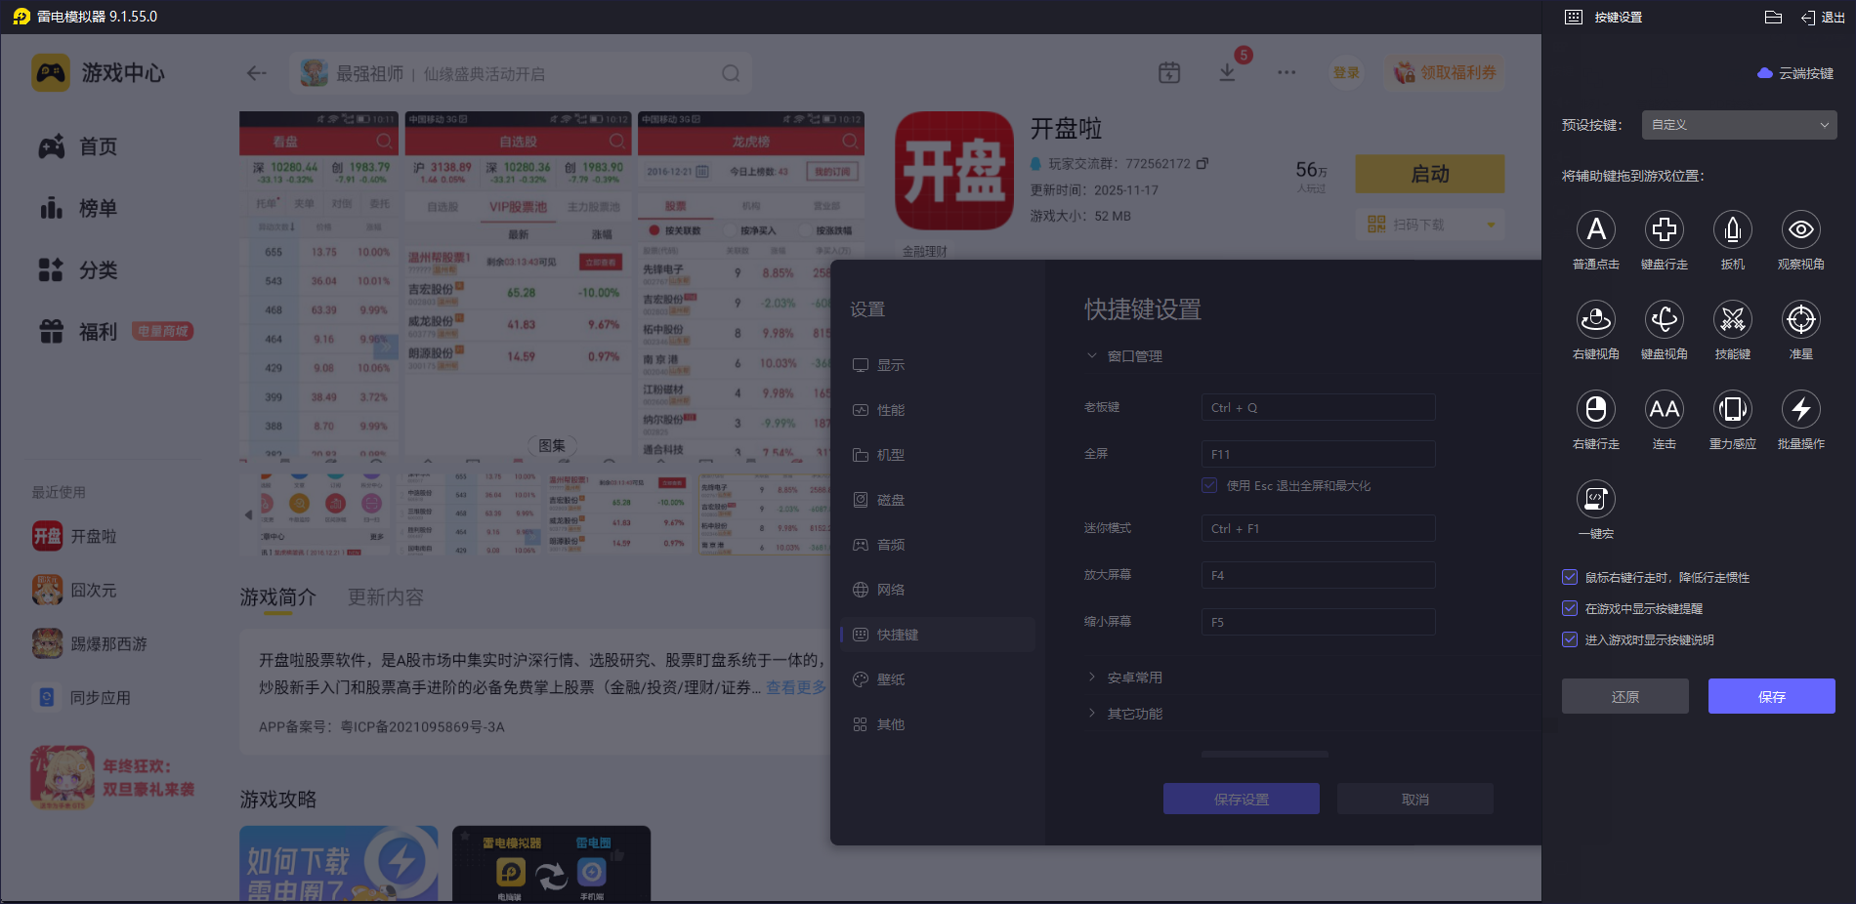Click the 还原 restore button
Image resolution: width=1856 pixels, height=904 pixels.
point(1624,696)
